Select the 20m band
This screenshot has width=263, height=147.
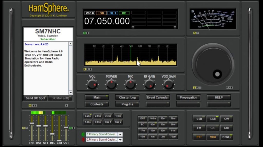tap(173, 125)
